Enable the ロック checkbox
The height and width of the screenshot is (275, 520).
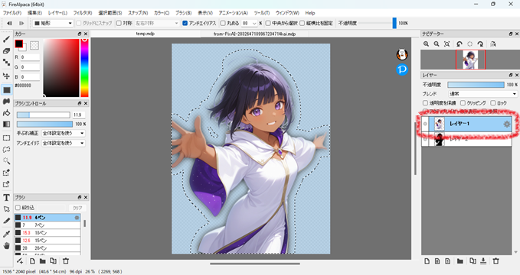pos(493,103)
